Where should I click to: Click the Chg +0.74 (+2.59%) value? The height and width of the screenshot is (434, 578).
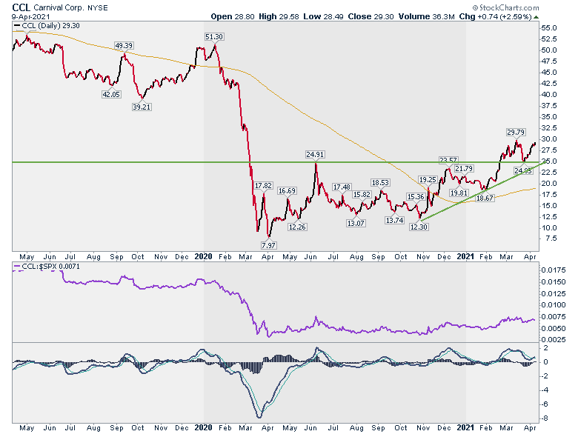(496, 16)
